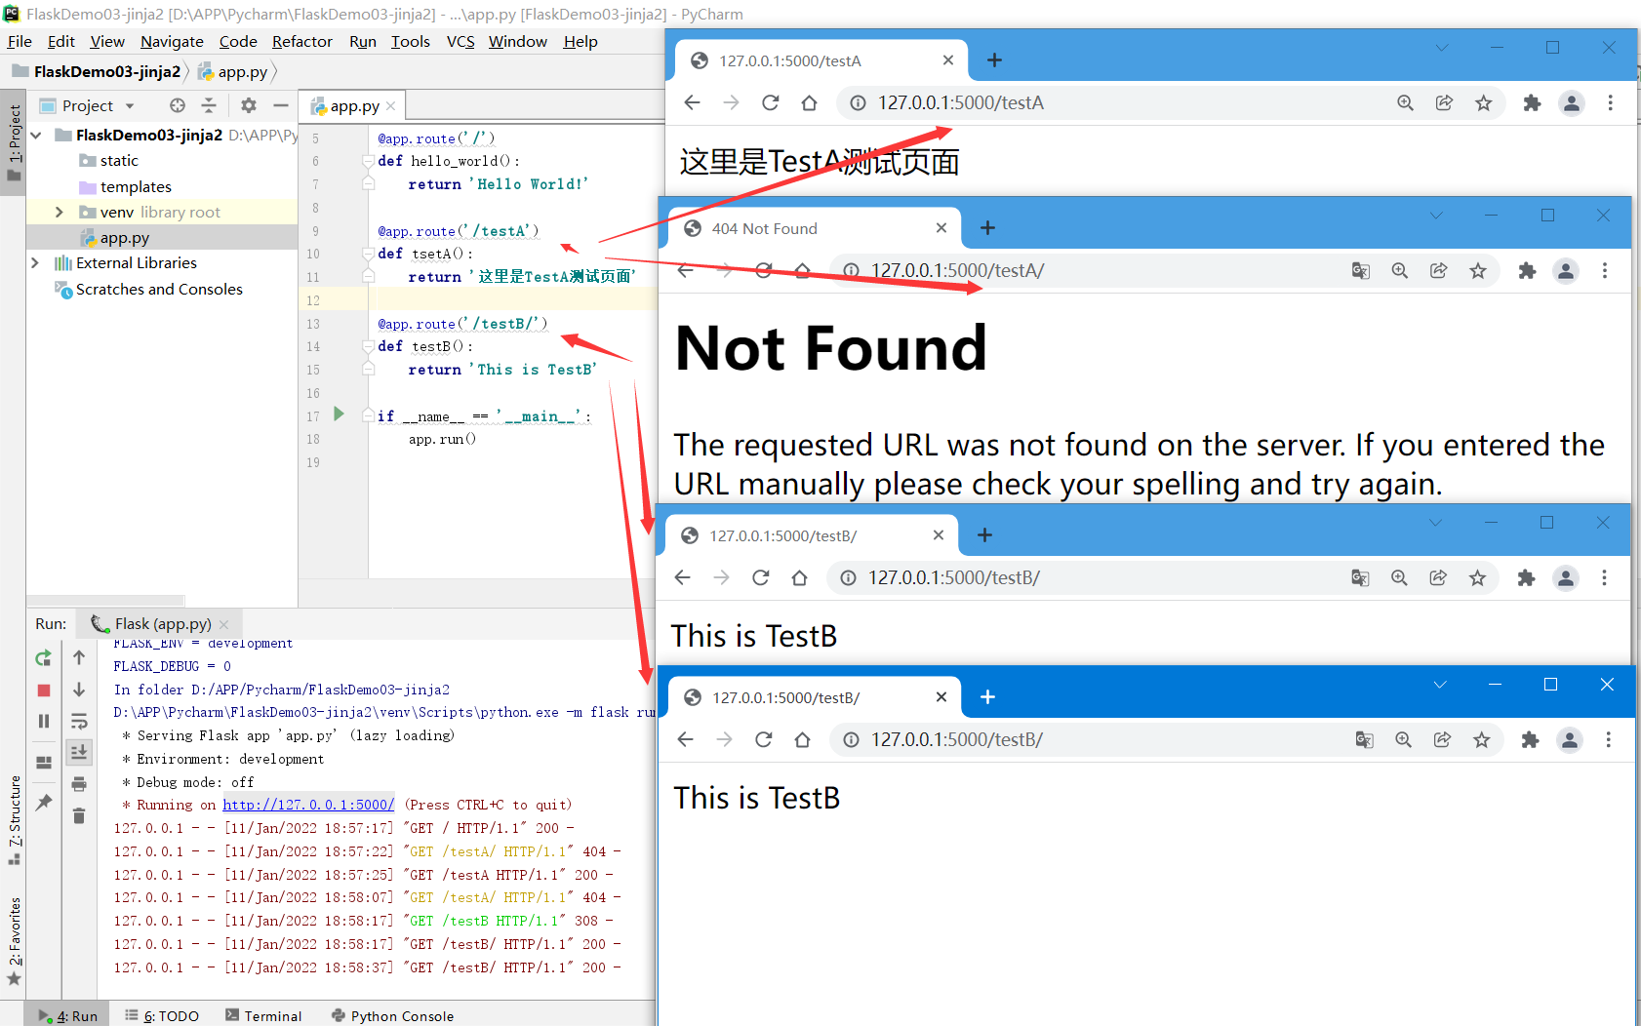Open the http://127.0.0.1:5000/ link
This screenshot has height=1026, width=1641.
307,804
